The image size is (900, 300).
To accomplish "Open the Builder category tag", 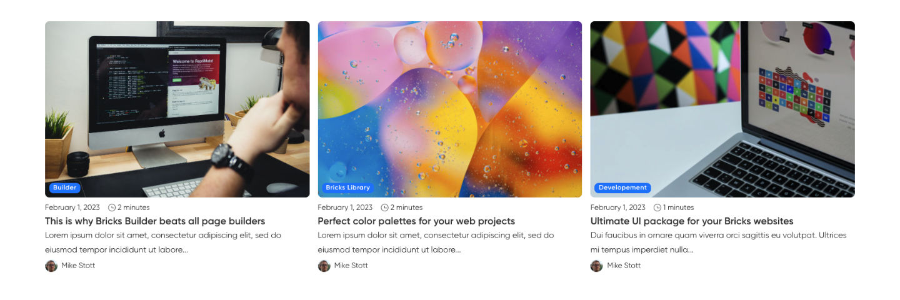I will tap(64, 187).
